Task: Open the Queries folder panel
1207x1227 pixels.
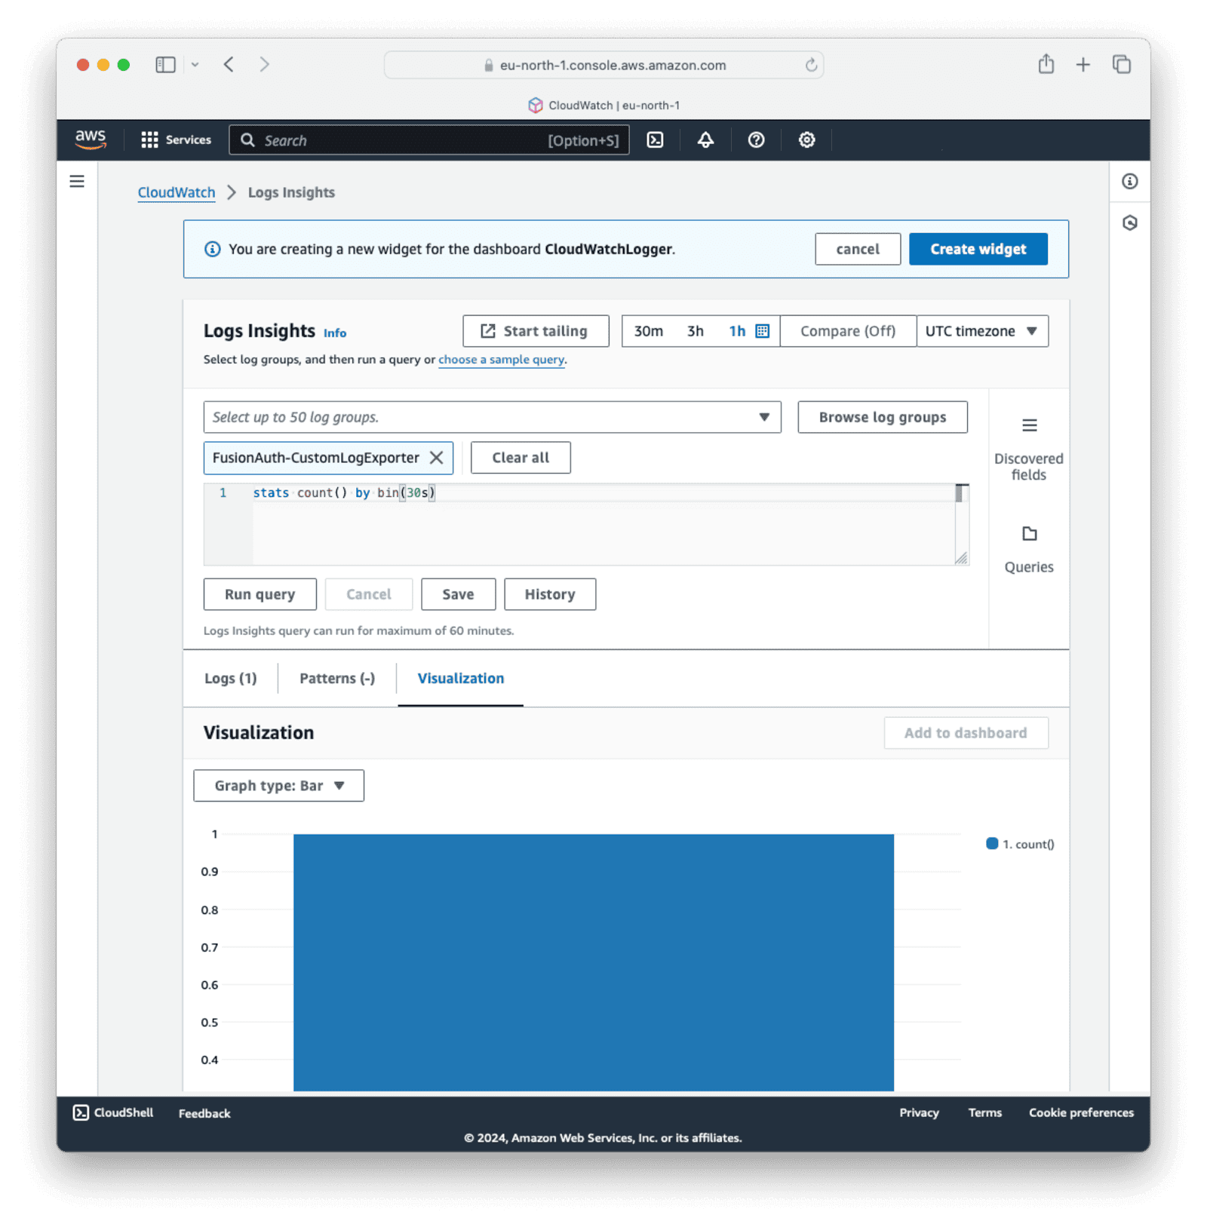Action: click(1028, 550)
